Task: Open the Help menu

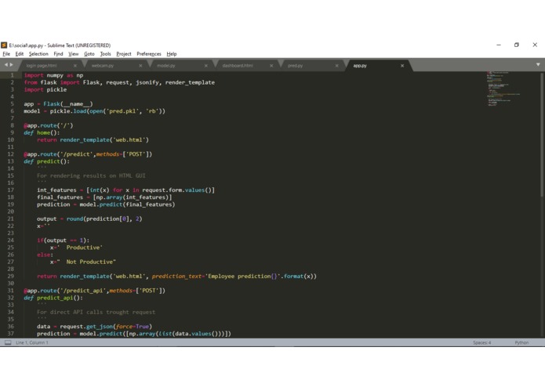Action: coord(172,54)
